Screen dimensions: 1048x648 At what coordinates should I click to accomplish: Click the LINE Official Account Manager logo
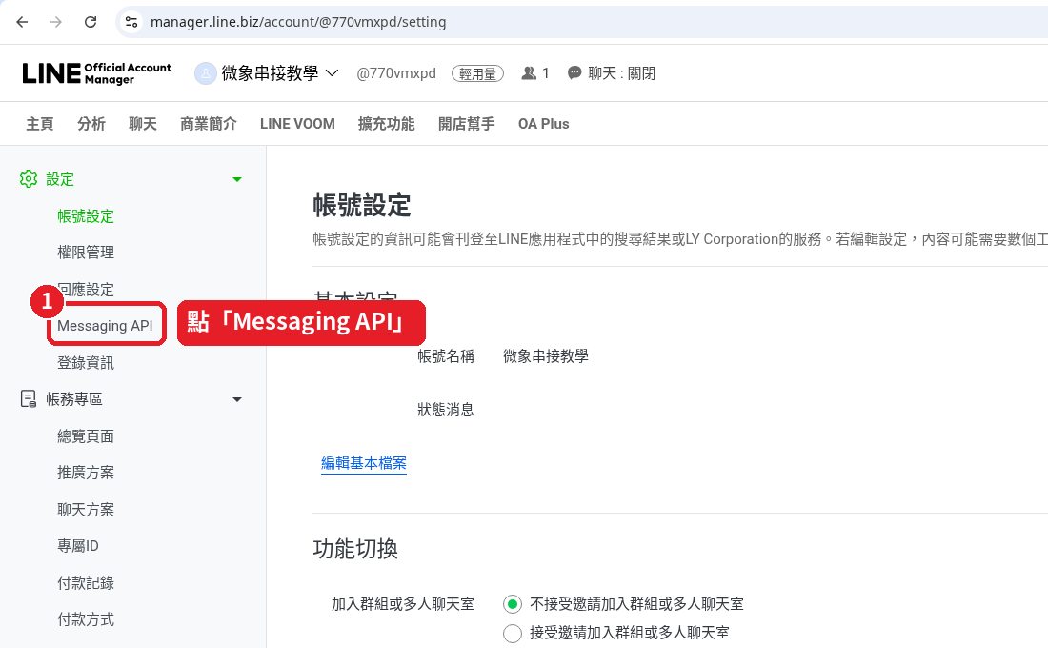[97, 72]
